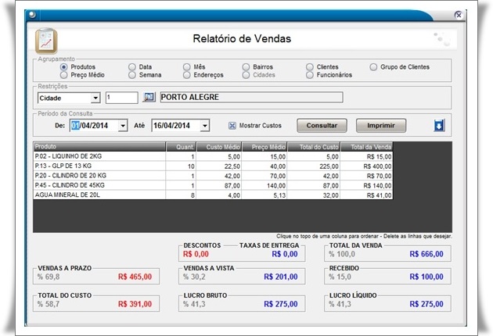Sort by the Produto column header
This screenshot has width=493, height=336.
tap(99, 147)
